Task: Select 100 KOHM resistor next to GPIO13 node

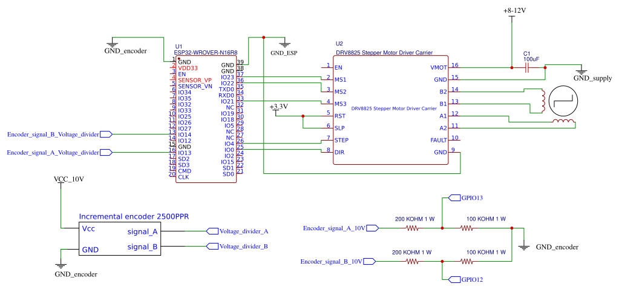Action: coord(467,228)
